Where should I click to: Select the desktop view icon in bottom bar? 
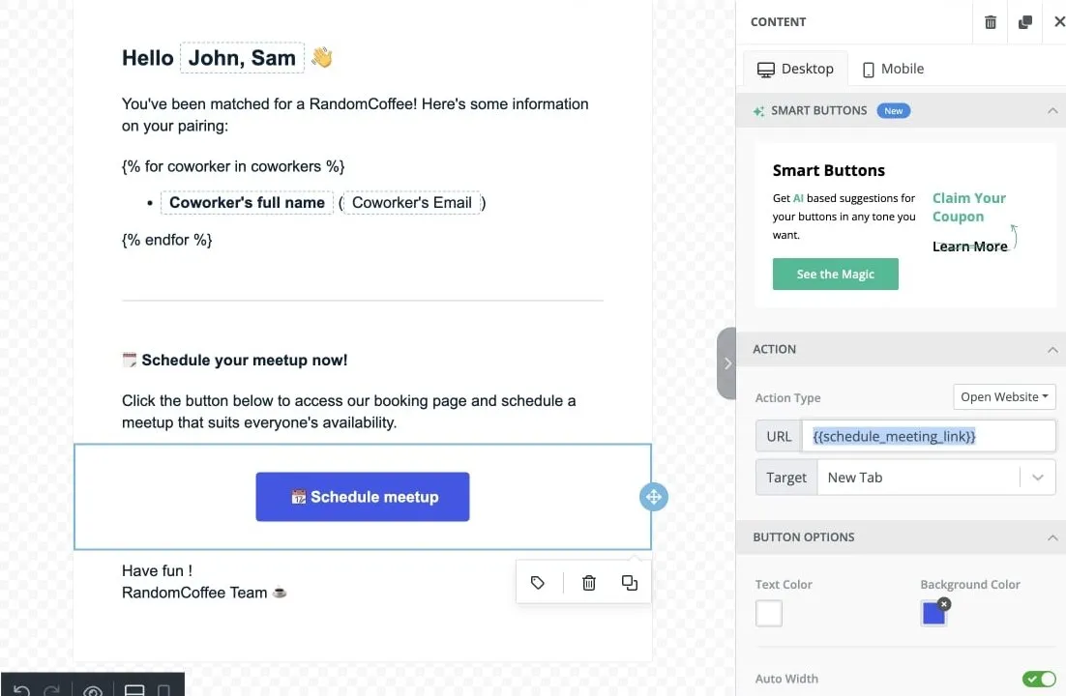point(134,690)
